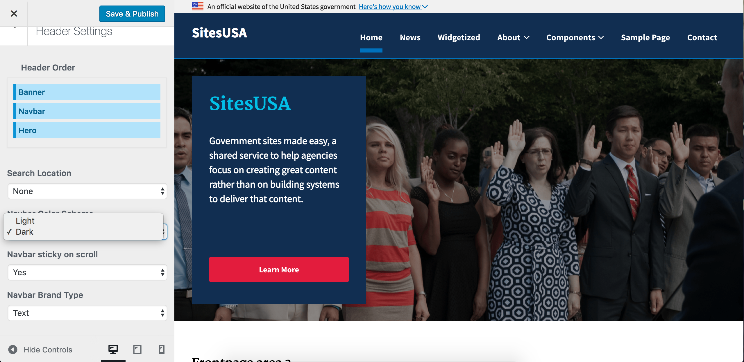Open the Search Location dropdown
744x362 pixels.
(87, 191)
